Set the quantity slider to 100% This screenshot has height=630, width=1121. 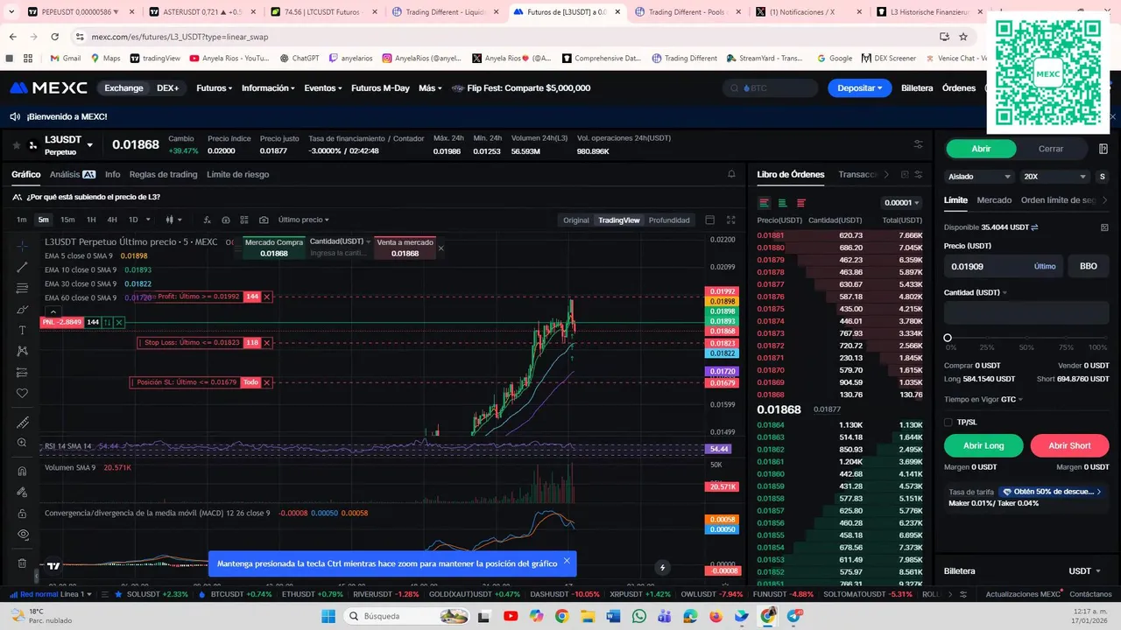tap(1104, 338)
